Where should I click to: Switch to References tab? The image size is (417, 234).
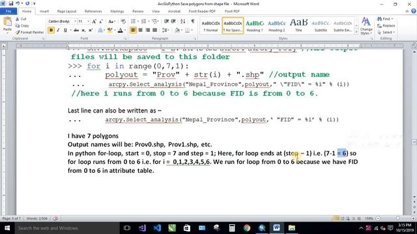tap(93, 11)
